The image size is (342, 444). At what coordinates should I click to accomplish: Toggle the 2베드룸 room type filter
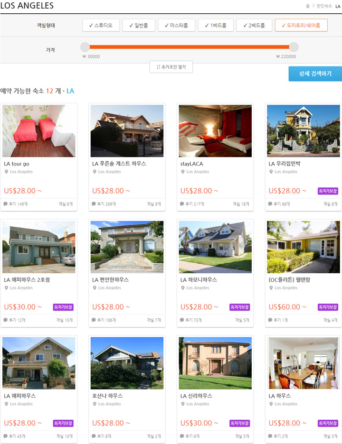click(x=254, y=25)
